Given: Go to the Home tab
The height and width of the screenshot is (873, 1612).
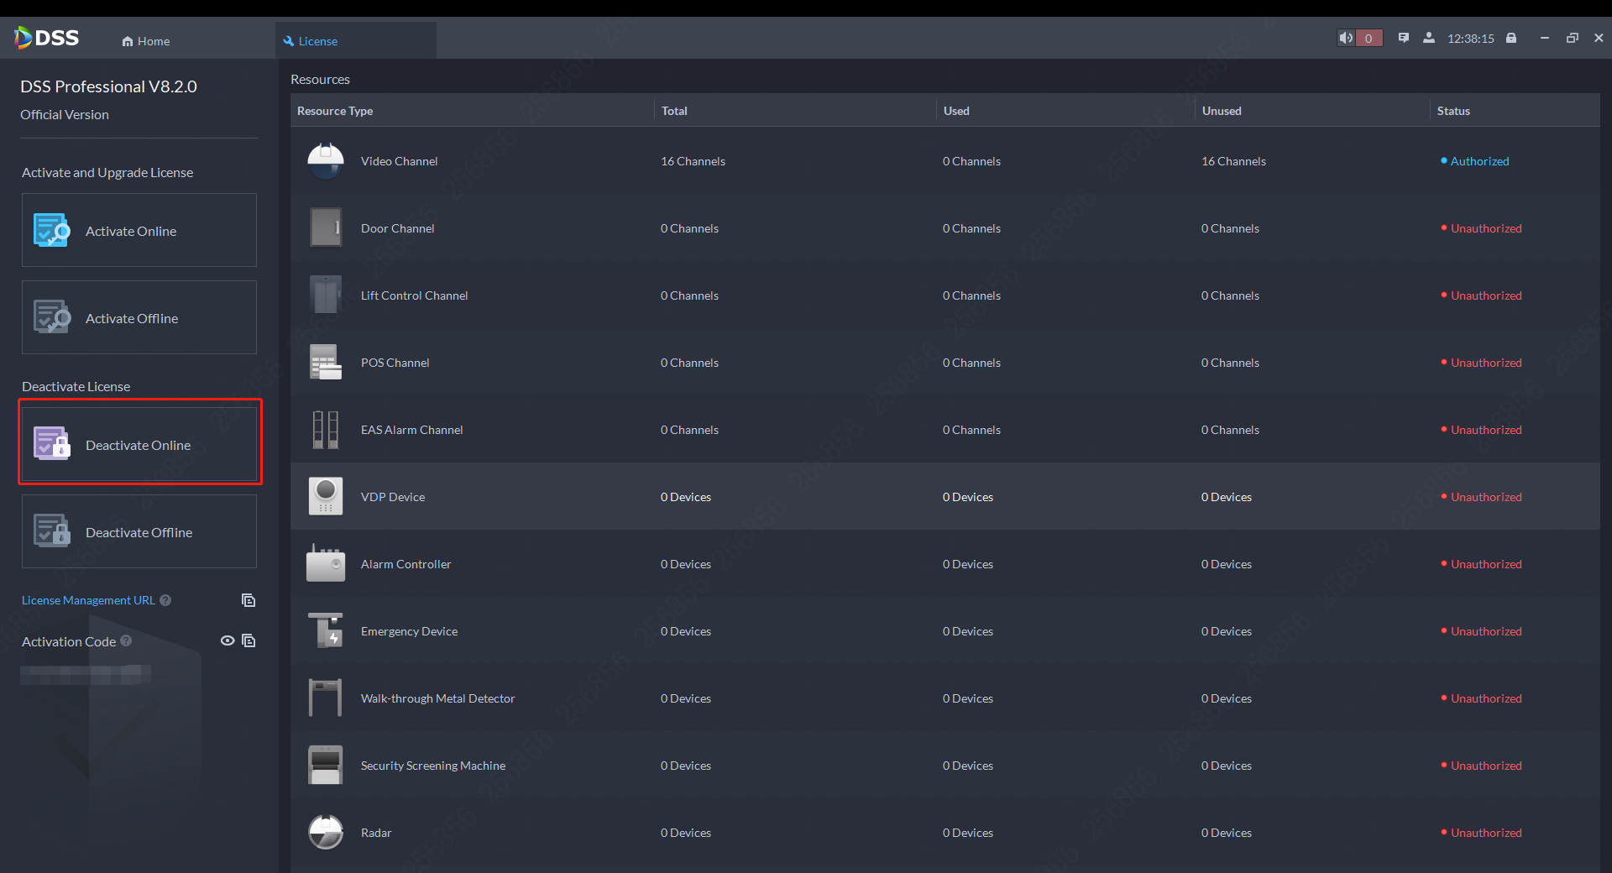Looking at the screenshot, I should coord(146,41).
